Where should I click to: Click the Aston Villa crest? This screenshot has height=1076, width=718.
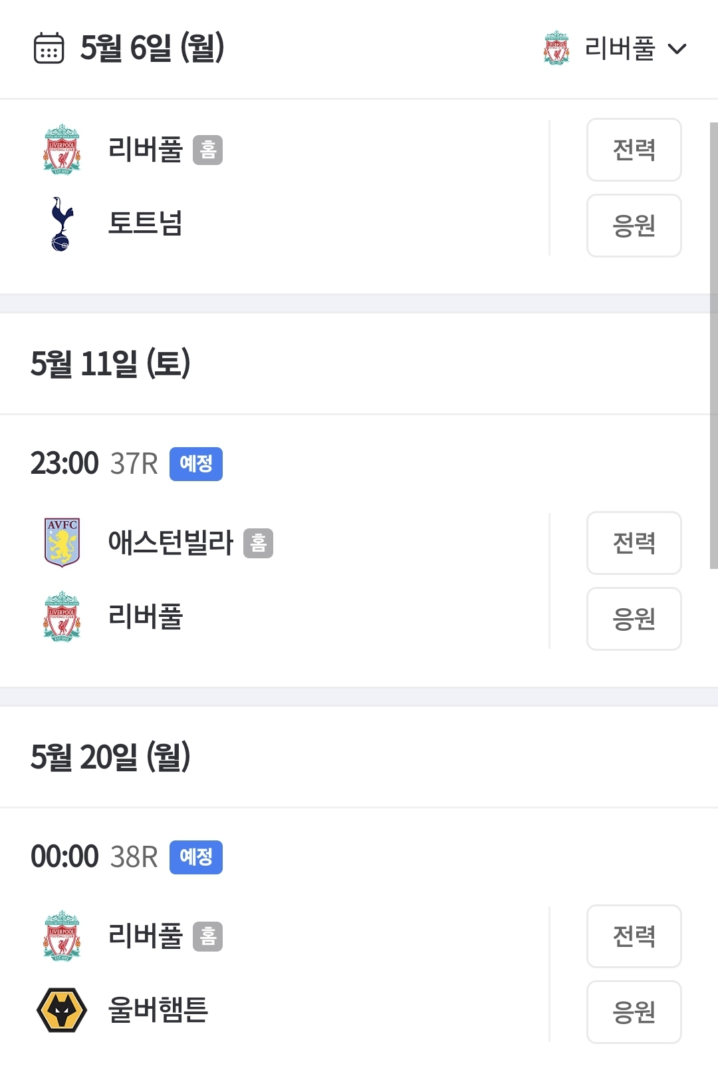click(62, 542)
